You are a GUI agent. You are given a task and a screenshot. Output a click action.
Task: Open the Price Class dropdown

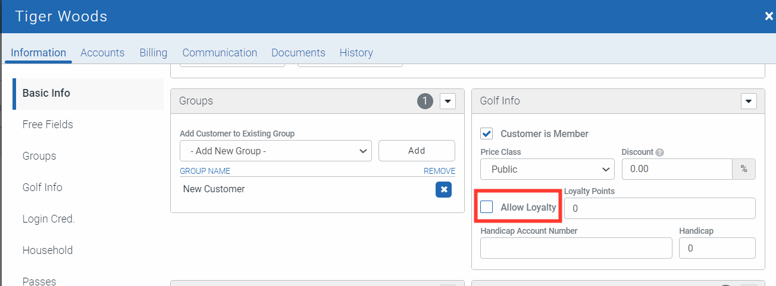547,169
